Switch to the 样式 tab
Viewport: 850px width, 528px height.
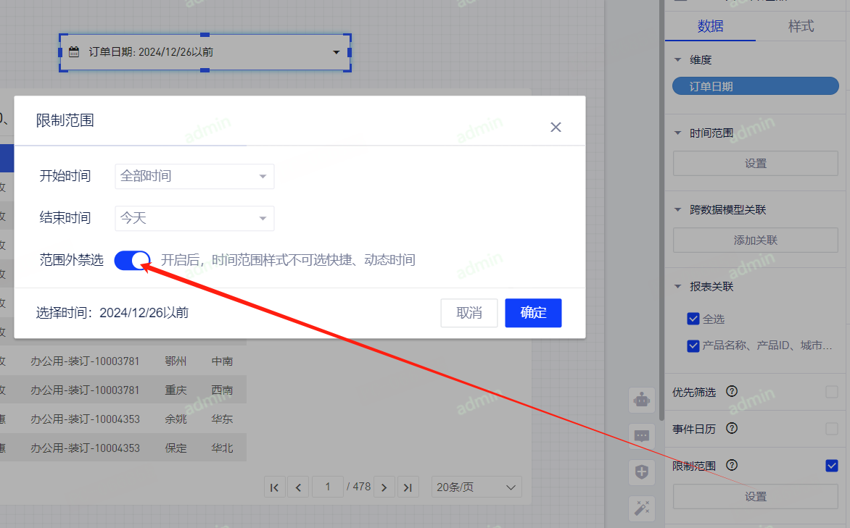pos(801,27)
